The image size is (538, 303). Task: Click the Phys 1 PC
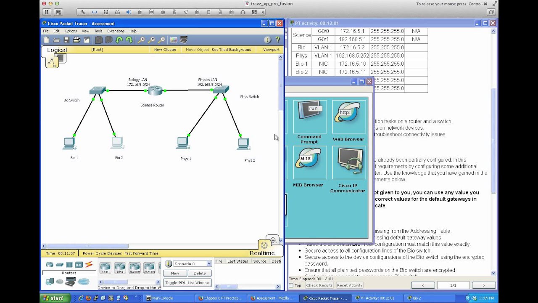tap(182, 143)
